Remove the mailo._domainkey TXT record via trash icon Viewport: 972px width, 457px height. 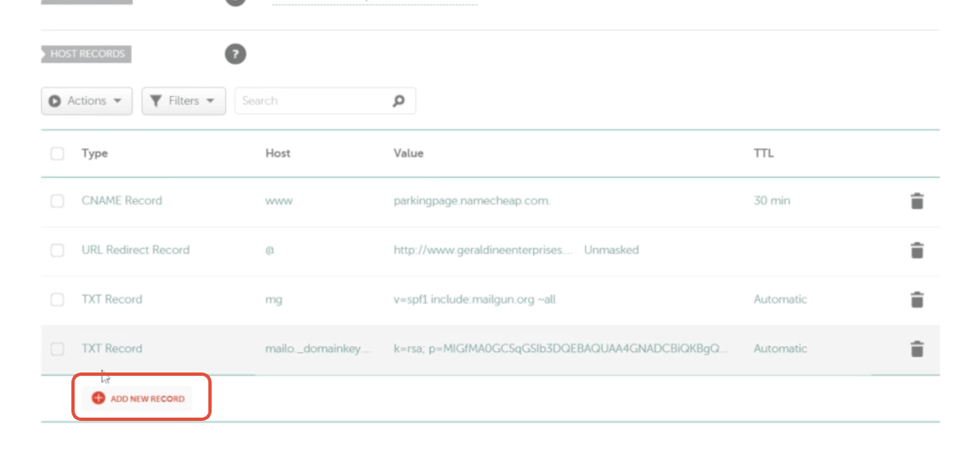[x=917, y=349]
